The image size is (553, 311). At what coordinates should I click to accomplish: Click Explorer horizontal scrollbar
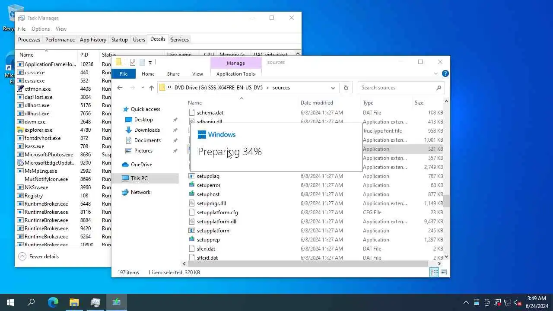pyautogui.click(x=307, y=263)
